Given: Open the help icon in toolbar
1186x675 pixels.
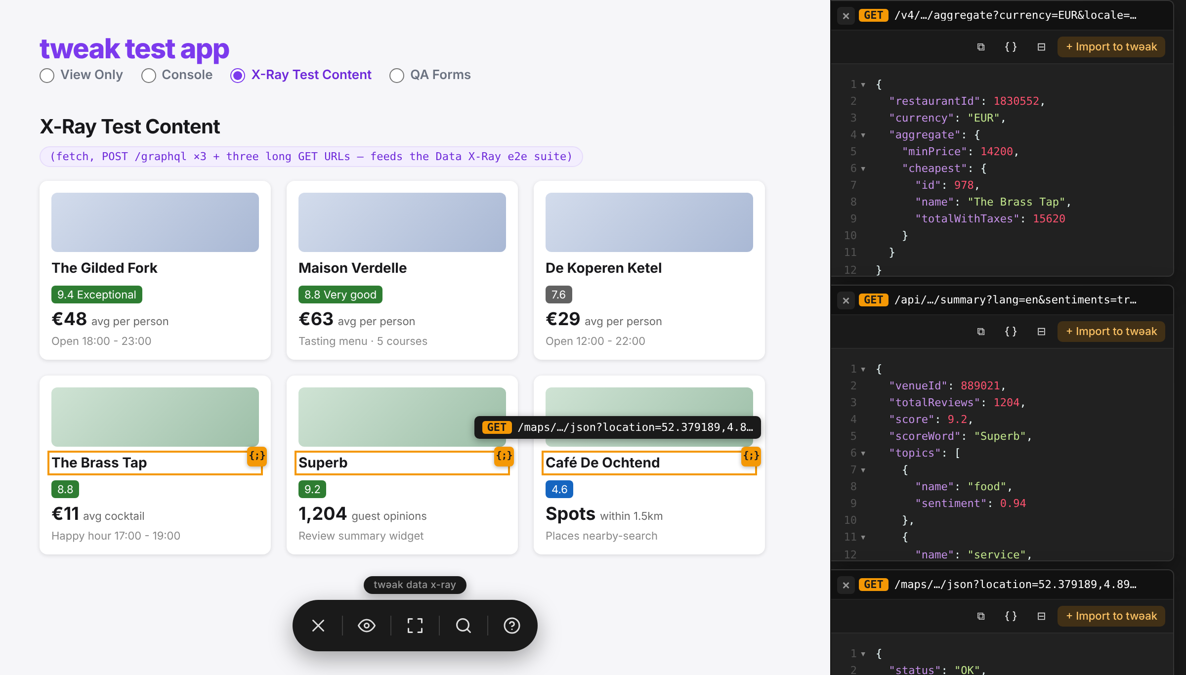Looking at the screenshot, I should pos(512,626).
